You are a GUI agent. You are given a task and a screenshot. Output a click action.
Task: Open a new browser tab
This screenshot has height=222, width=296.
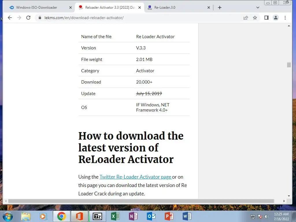point(220,8)
